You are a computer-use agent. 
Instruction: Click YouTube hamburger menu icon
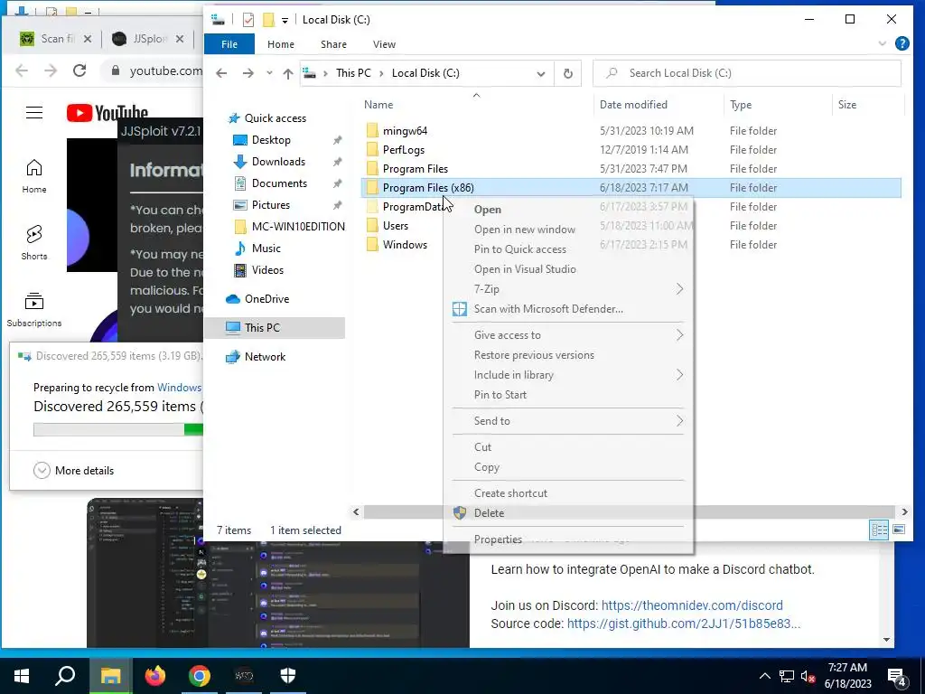pos(34,112)
